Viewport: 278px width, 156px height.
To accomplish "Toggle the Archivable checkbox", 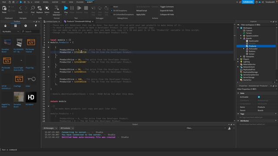I will pos(259,97).
